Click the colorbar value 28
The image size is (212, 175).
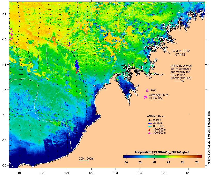pyautogui.click(x=183, y=162)
